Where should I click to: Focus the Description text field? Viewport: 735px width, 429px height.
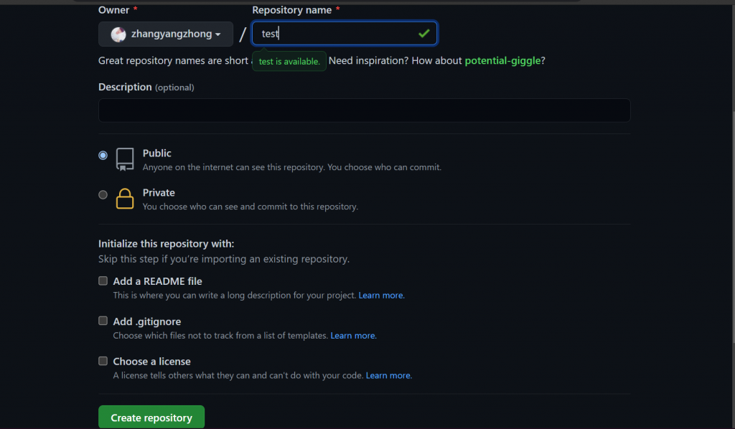[x=364, y=110]
